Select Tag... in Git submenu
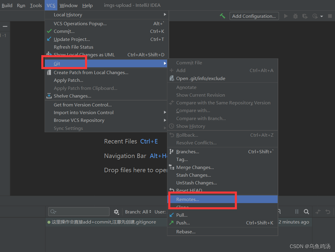The height and width of the screenshot is (252, 335). (222, 159)
